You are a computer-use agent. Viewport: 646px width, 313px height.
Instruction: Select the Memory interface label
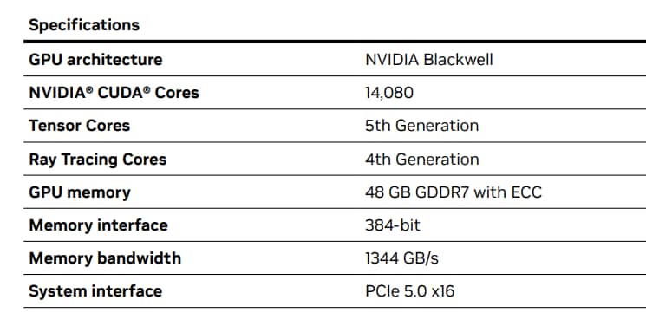pos(99,225)
